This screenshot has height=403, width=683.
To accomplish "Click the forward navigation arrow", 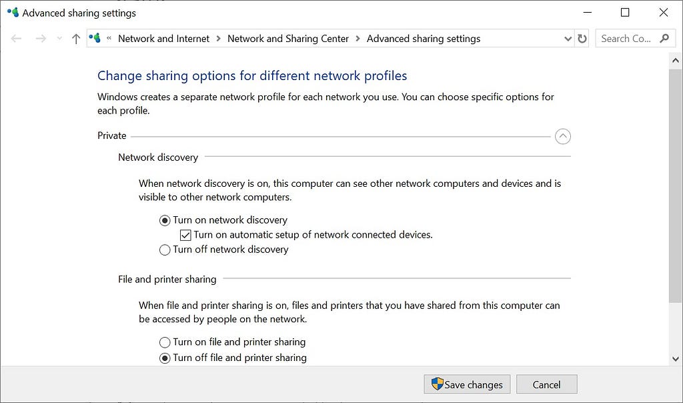I will click(41, 39).
